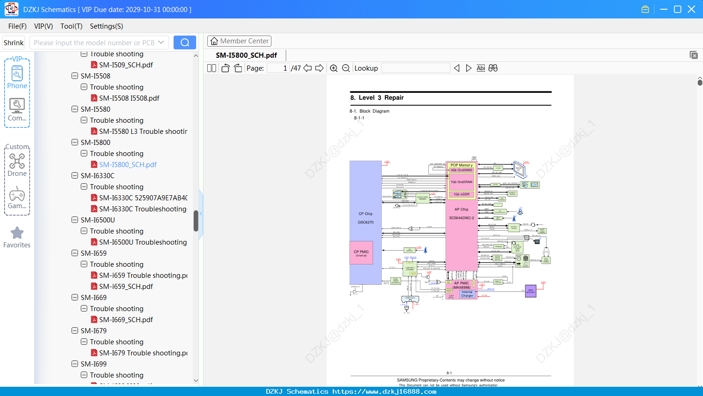703x396 pixels.
Task: Click the tree scrollbar down arrow
Action: coord(196,381)
